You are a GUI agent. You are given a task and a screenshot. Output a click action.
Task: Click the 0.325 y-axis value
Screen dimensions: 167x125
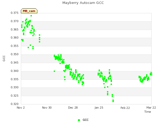[15, 96]
